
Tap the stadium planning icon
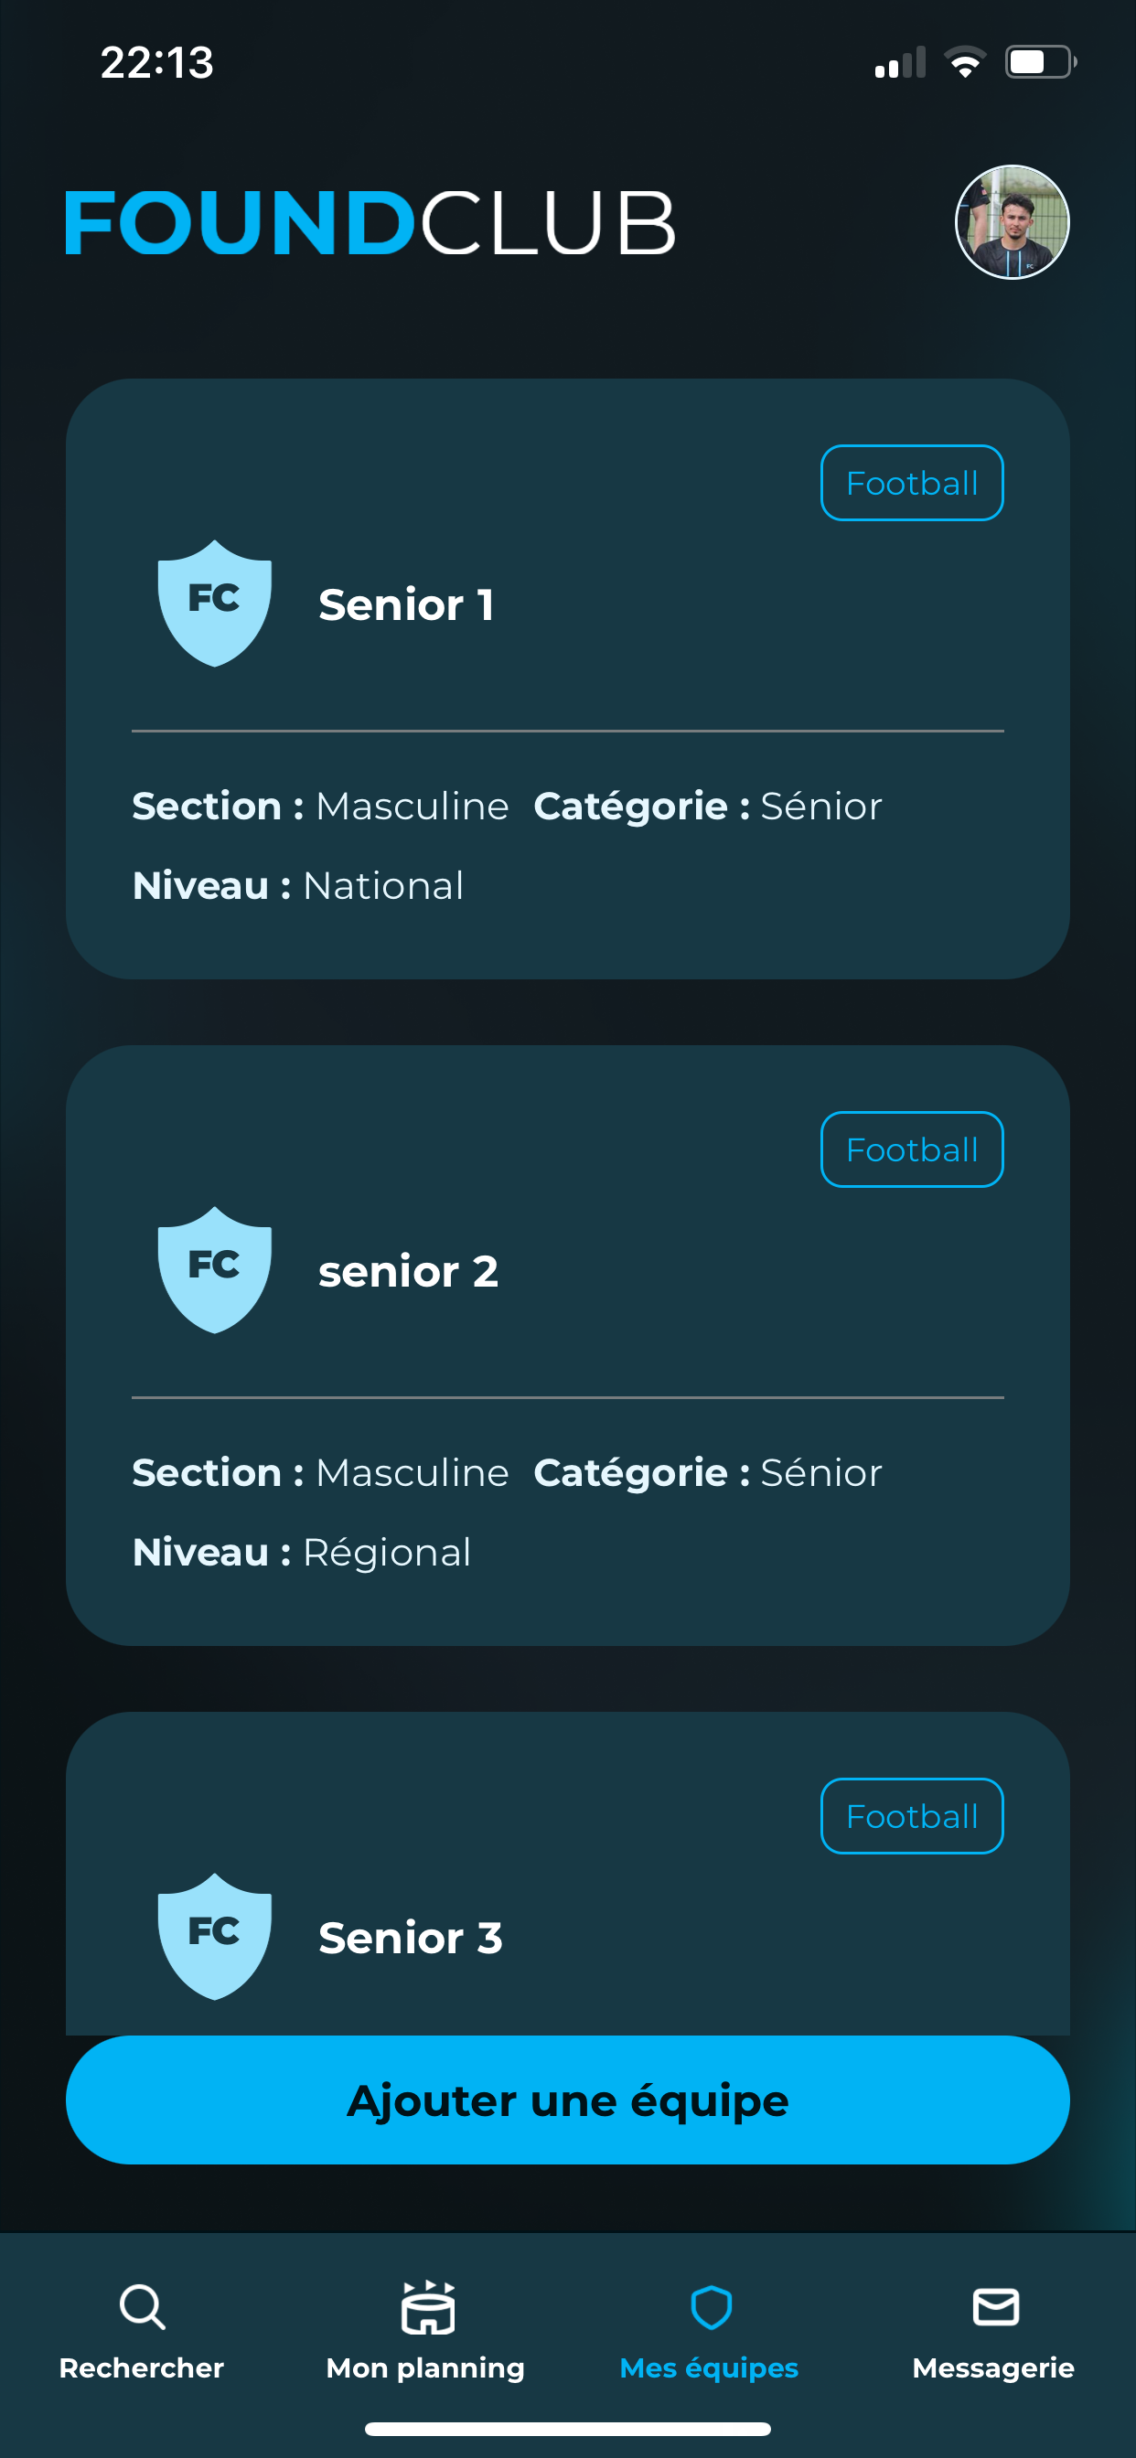[427, 2307]
